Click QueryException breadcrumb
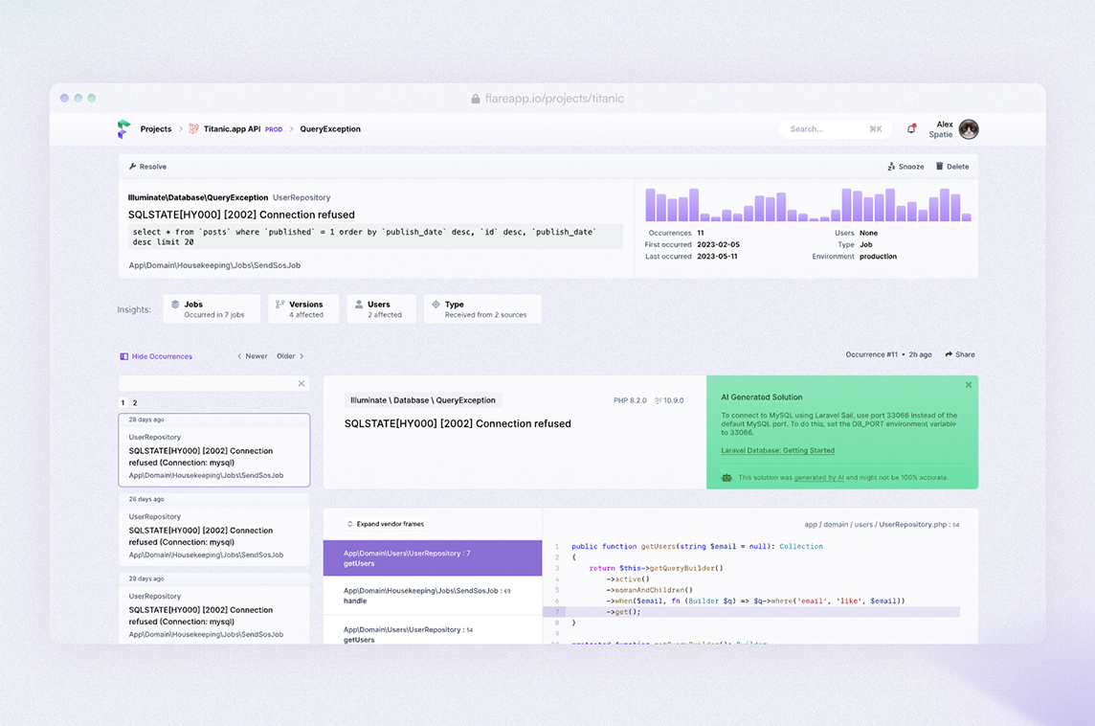The height and width of the screenshot is (726, 1095). click(330, 129)
